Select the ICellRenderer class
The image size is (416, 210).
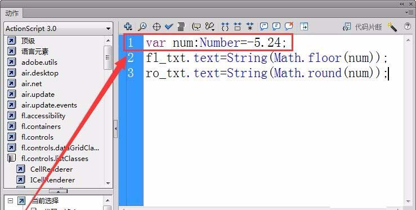(52, 180)
